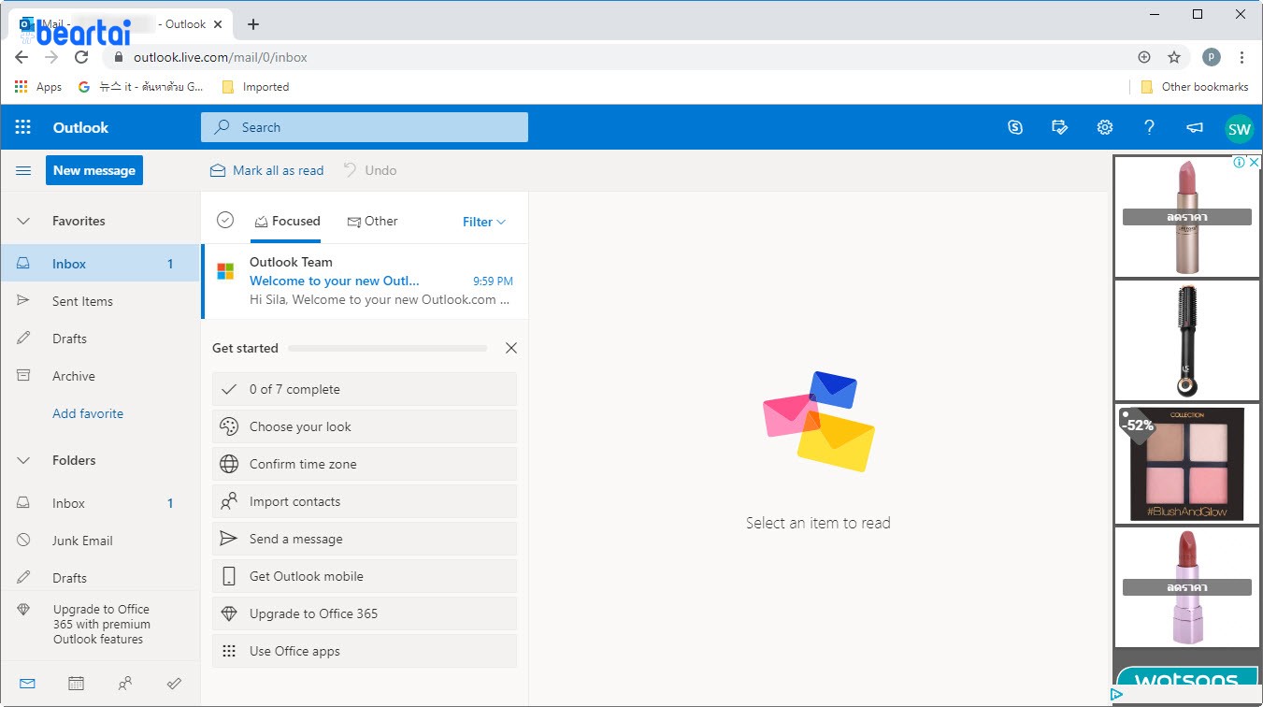Switch to the Focused inbox tab
The image size is (1263, 707).
pos(287,222)
